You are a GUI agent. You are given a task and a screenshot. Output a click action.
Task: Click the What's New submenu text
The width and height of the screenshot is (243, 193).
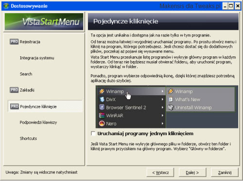(188, 99)
